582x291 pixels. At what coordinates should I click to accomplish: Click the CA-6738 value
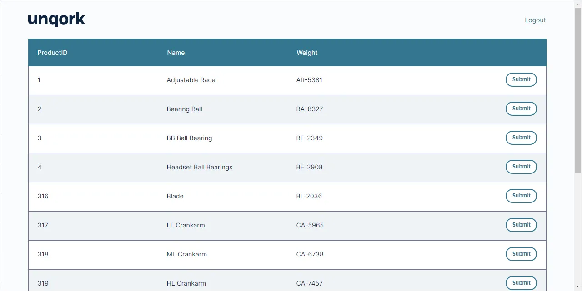pyautogui.click(x=310, y=254)
